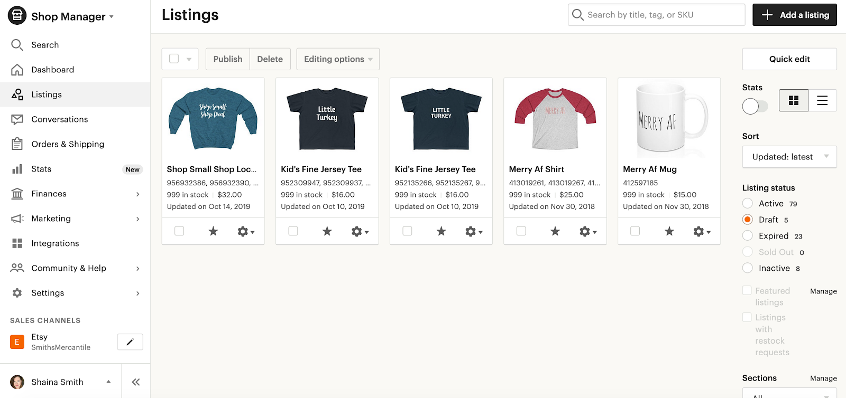The image size is (846, 398).
Task: Open the Sort dropdown showing Updated: latest
Action: 789,157
